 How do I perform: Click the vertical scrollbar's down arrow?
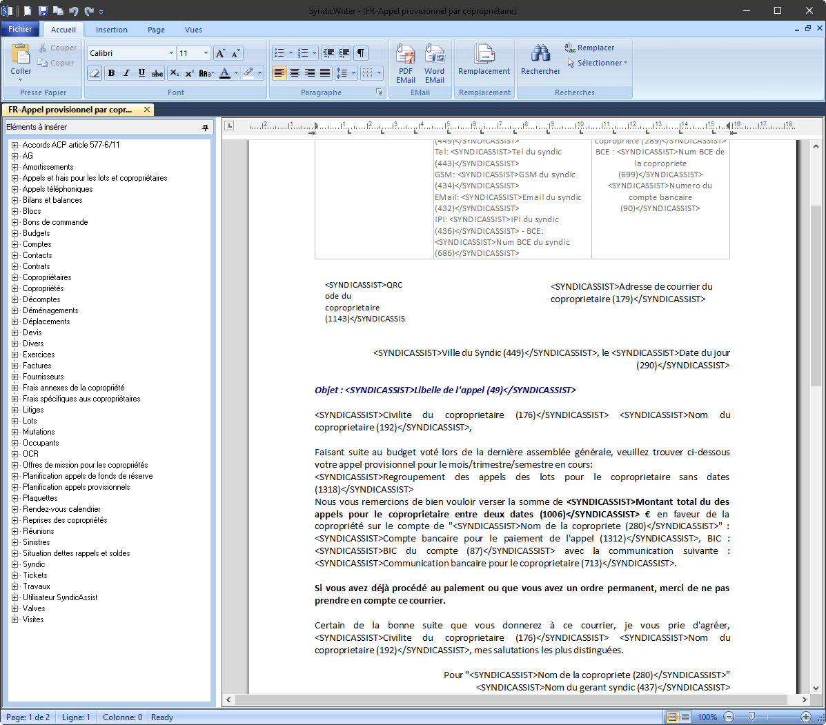click(816, 688)
